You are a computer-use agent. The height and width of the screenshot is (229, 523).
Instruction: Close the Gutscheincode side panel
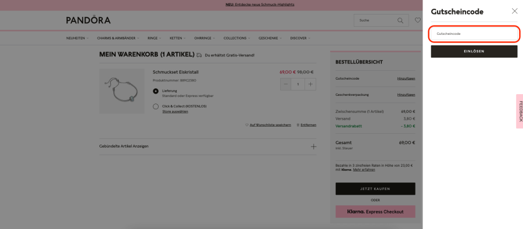[514, 11]
